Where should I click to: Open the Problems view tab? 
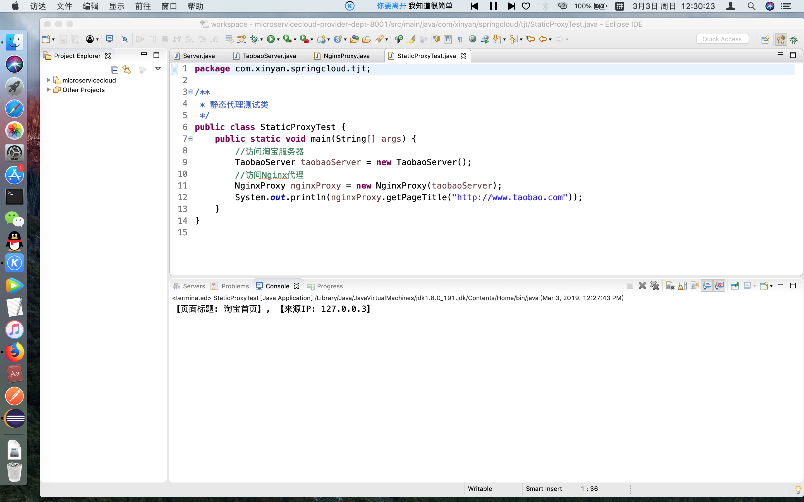point(234,286)
